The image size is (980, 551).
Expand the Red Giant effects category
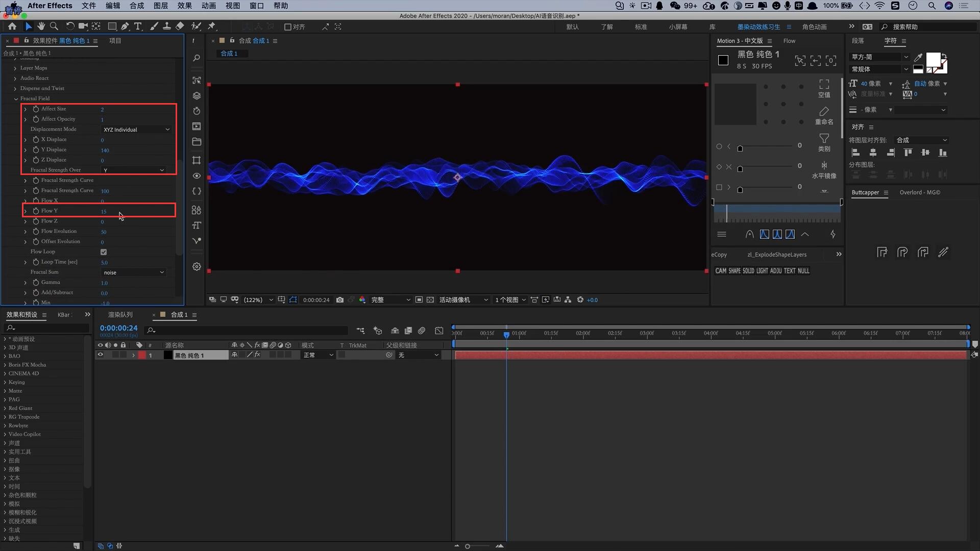pos(5,408)
